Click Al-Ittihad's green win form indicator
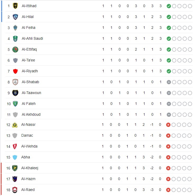The image size is (195, 196). click(x=169, y=6)
